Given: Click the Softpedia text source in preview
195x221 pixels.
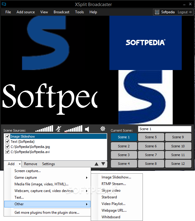Looking at the screenshot, I should (50, 99).
